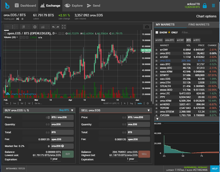Star the open.BTC market row
The image size is (220, 172).
click(x=156, y=53)
